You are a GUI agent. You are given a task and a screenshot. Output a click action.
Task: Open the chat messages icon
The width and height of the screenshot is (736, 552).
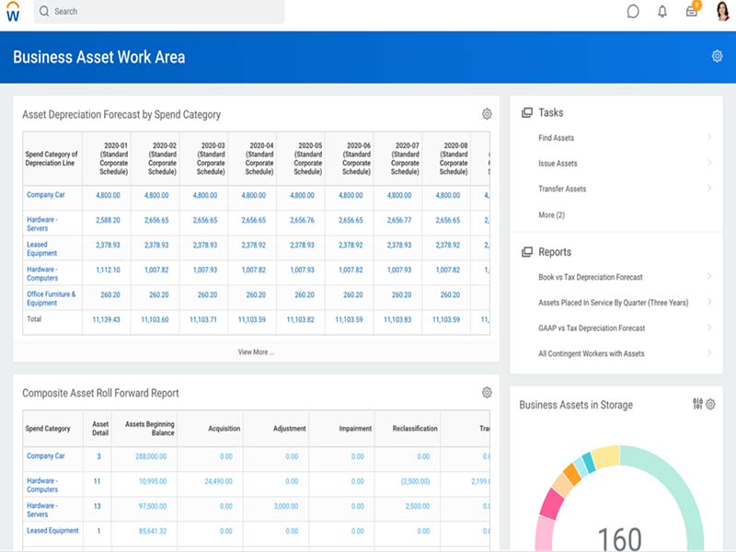coord(635,11)
